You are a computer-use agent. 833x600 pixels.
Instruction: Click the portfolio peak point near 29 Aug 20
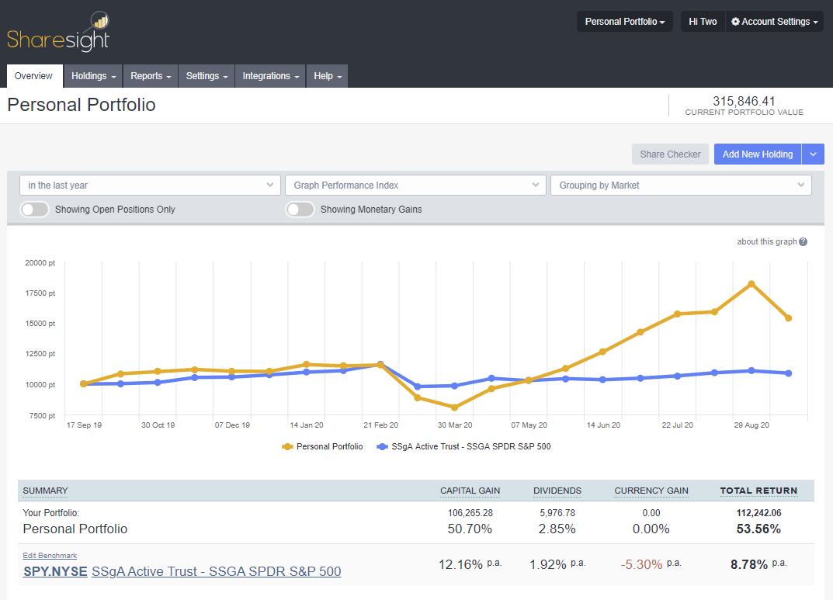(x=751, y=284)
